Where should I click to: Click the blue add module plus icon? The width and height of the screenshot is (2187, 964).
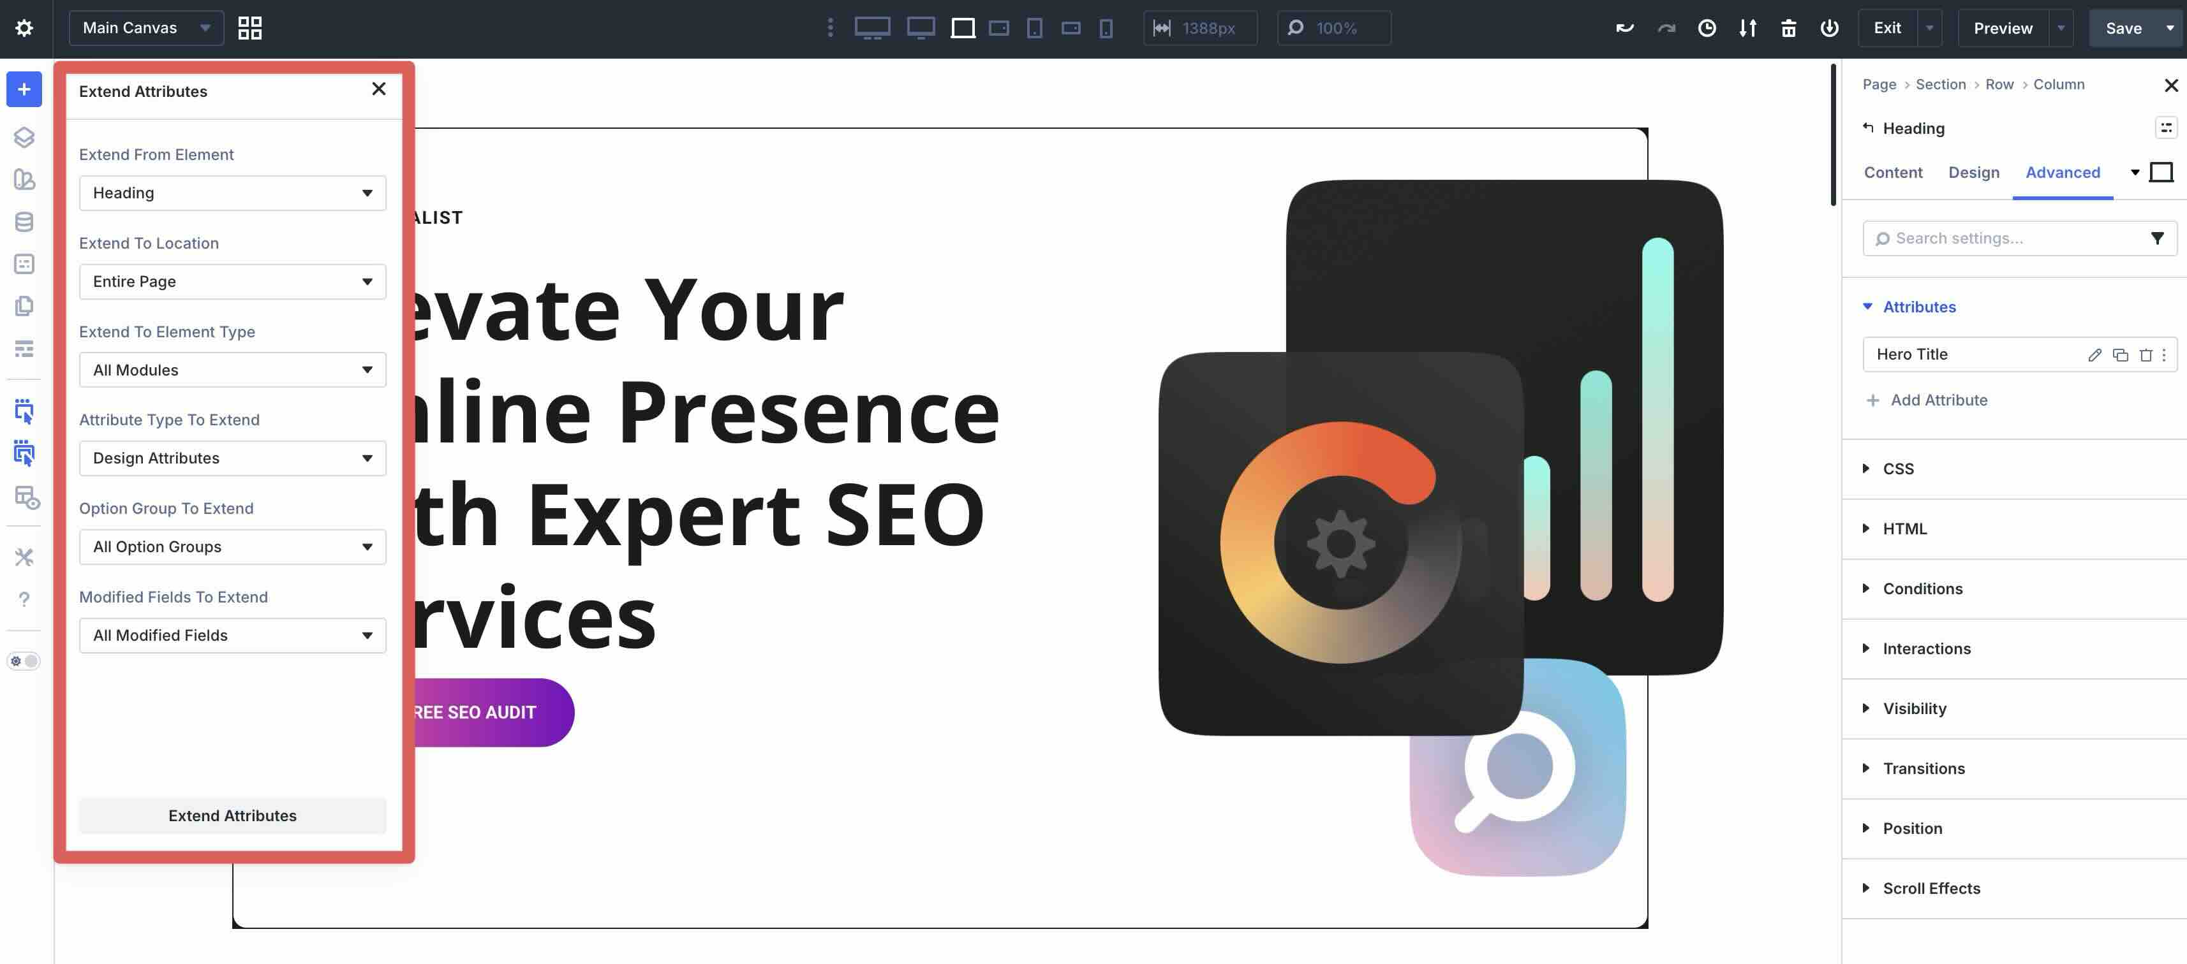[x=24, y=89]
